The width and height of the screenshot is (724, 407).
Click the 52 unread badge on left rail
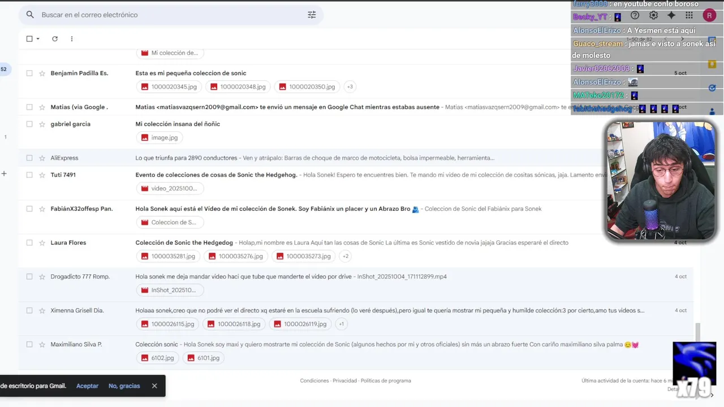pos(4,70)
